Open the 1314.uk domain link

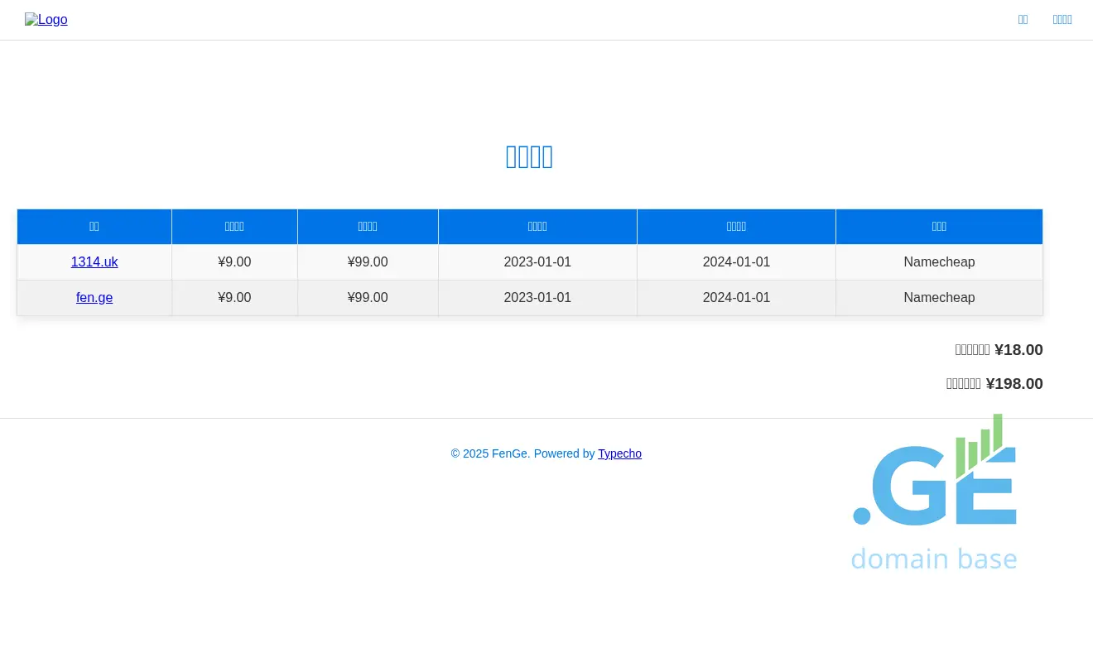click(x=94, y=262)
